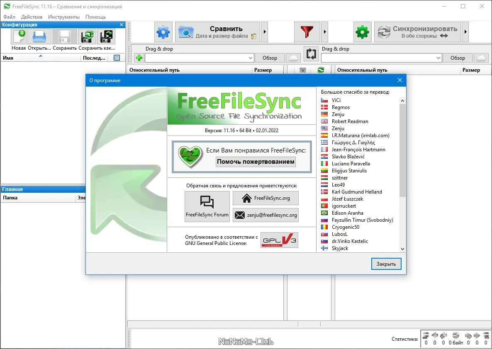Open synchronization settings green gear icon

point(362,32)
